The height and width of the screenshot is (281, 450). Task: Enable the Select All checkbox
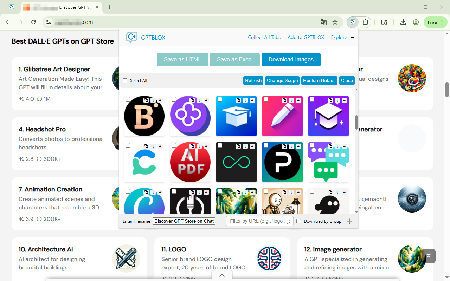point(125,80)
